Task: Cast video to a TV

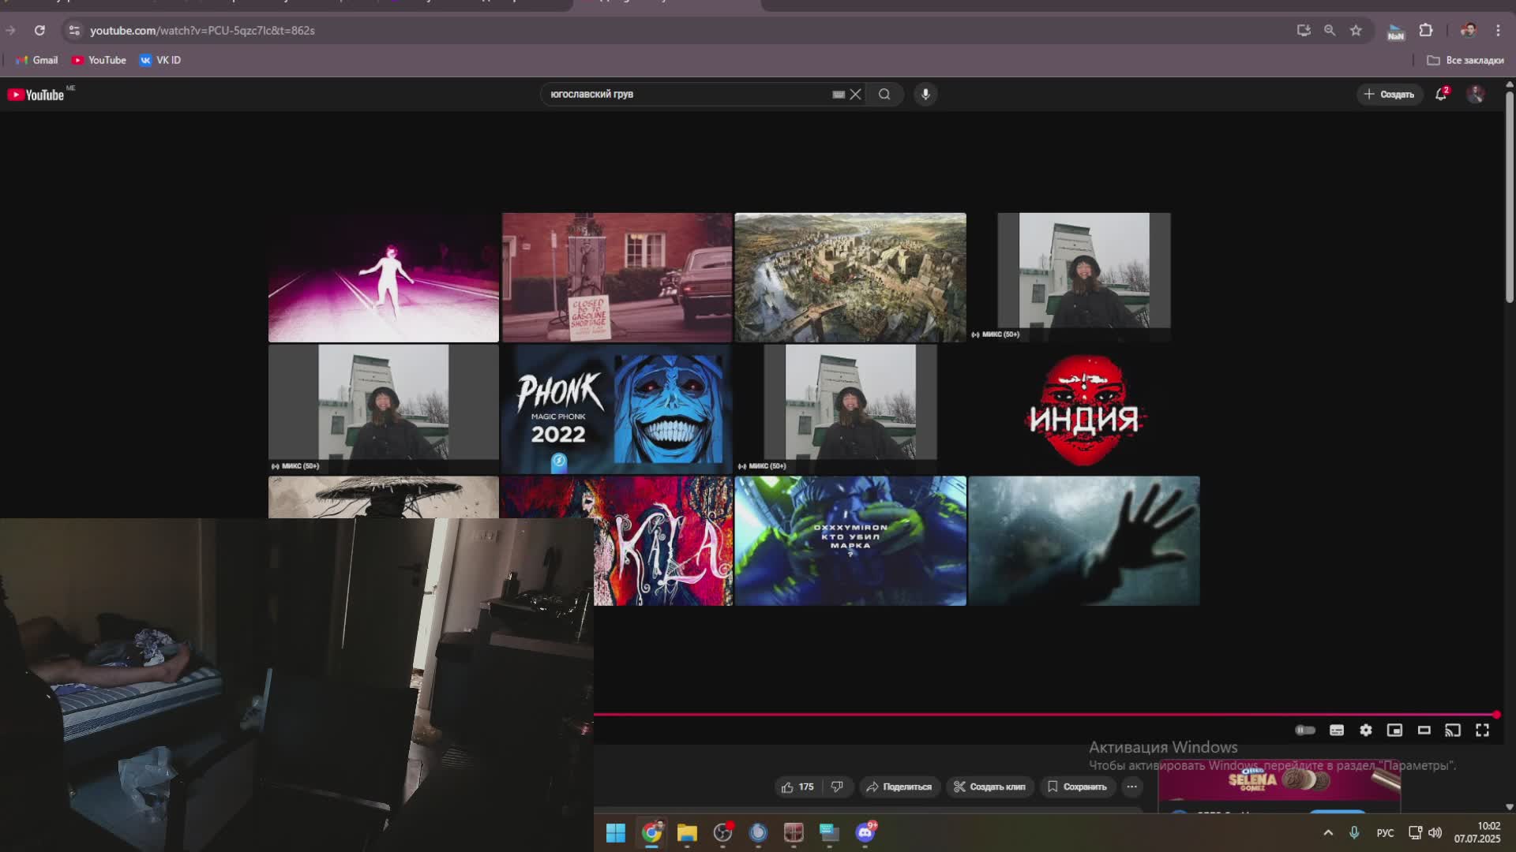Action: coord(1453,731)
